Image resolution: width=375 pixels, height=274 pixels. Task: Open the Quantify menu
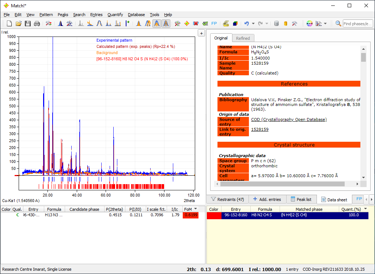point(115,15)
